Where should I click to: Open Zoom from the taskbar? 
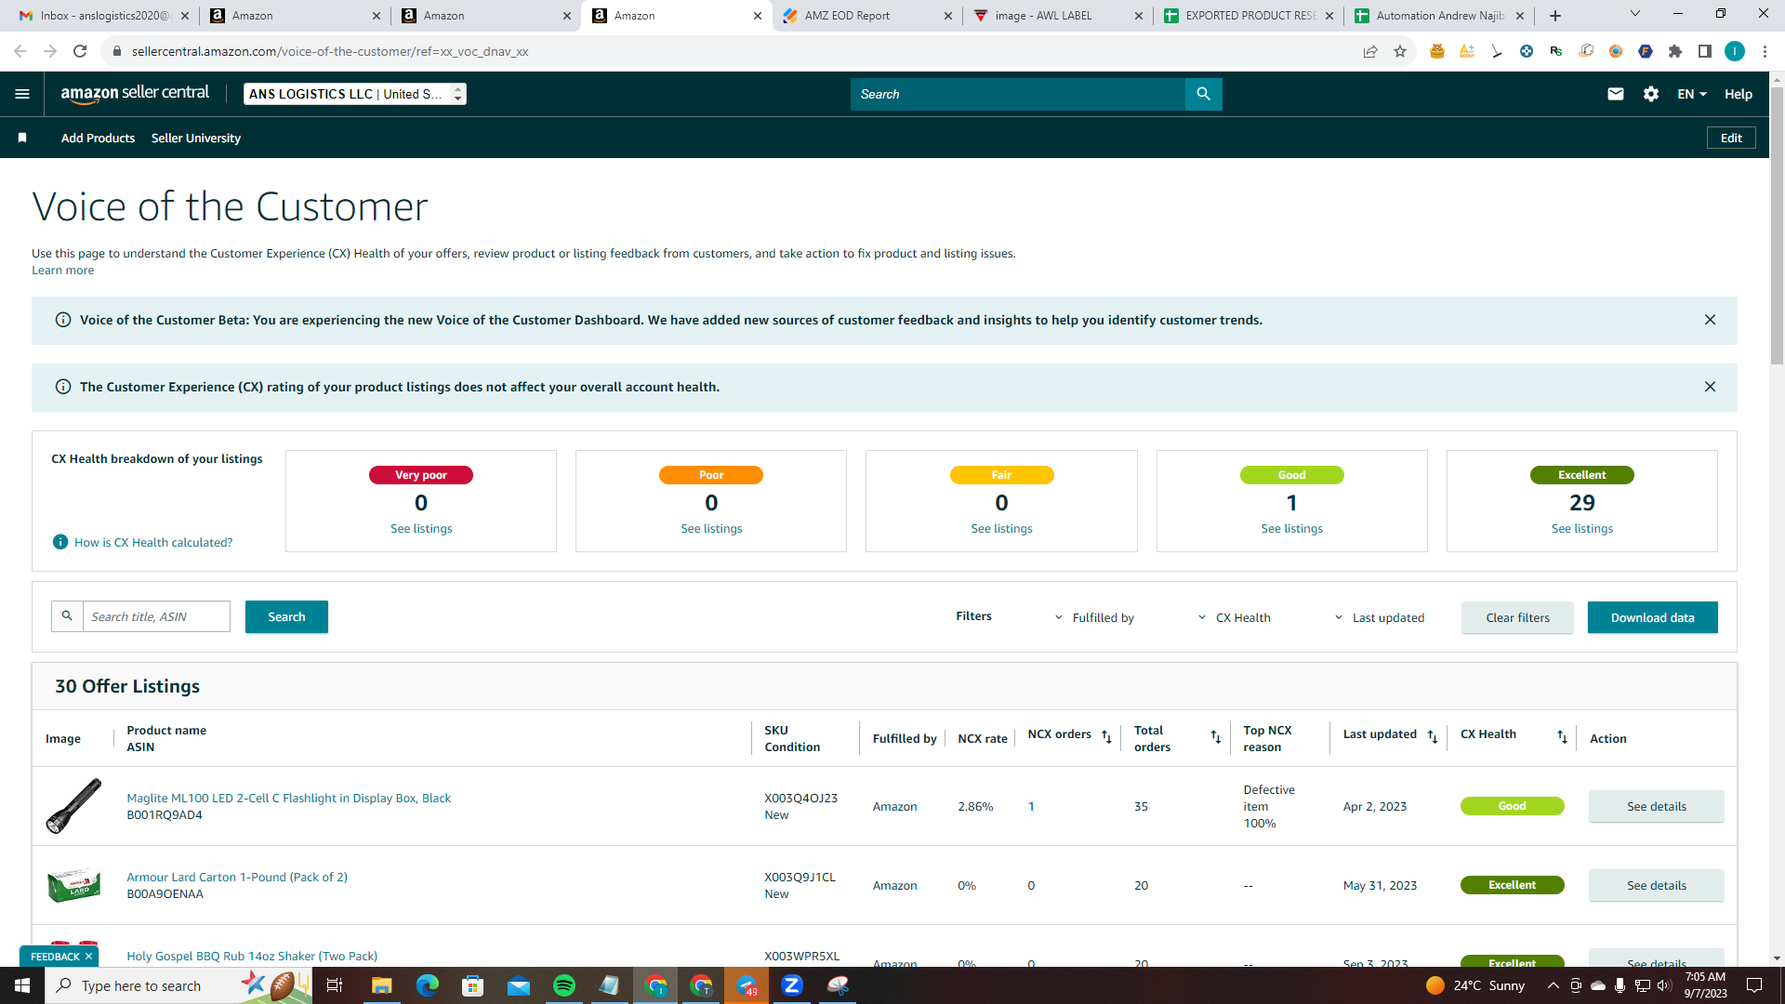[x=792, y=985]
